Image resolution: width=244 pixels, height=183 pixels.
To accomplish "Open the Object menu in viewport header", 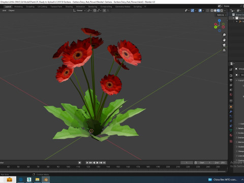I will (11, 11).
